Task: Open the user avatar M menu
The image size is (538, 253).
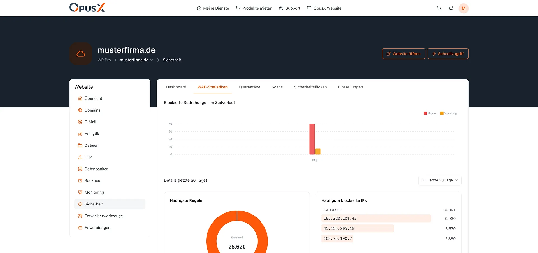Action: [463, 8]
